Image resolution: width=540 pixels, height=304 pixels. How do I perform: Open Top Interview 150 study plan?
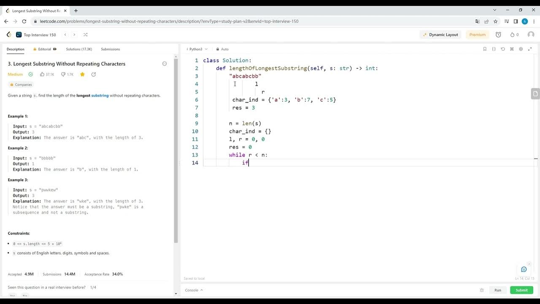pyautogui.click(x=36, y=35)
